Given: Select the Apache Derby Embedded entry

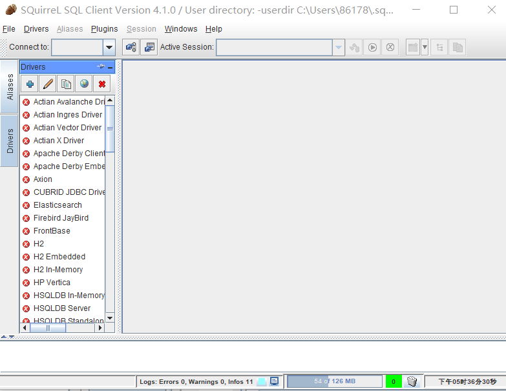Looking at the screenshot, I should tap(63, 166).
